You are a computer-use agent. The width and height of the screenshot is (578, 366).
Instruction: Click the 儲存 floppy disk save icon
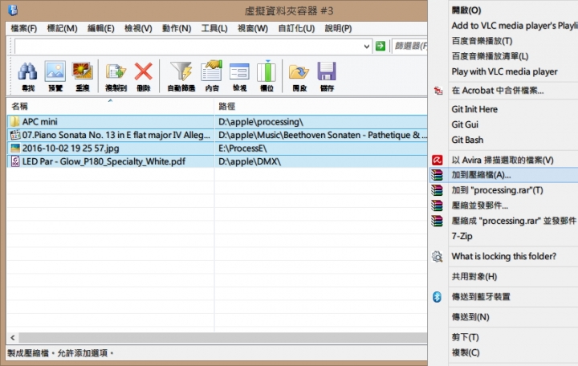[327, 71]
